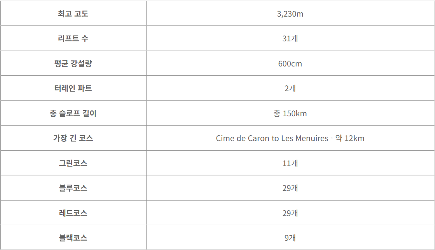This screenshot has height=250, width=435.
Task: Click the 터레인 파트 row label
Action: [73, 88]
